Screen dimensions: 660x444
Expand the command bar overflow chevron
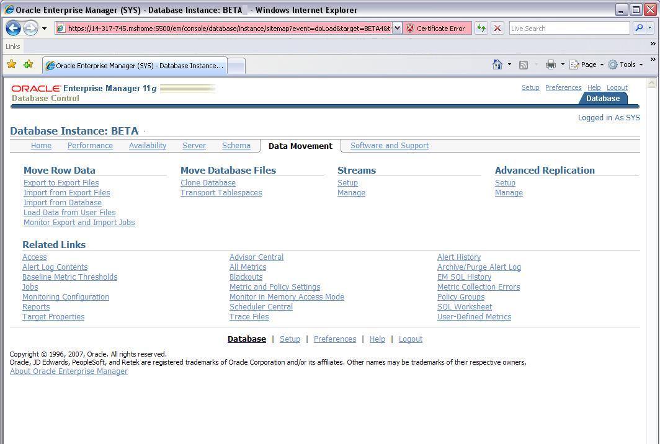pyautogui.click(x=653, y=60)
